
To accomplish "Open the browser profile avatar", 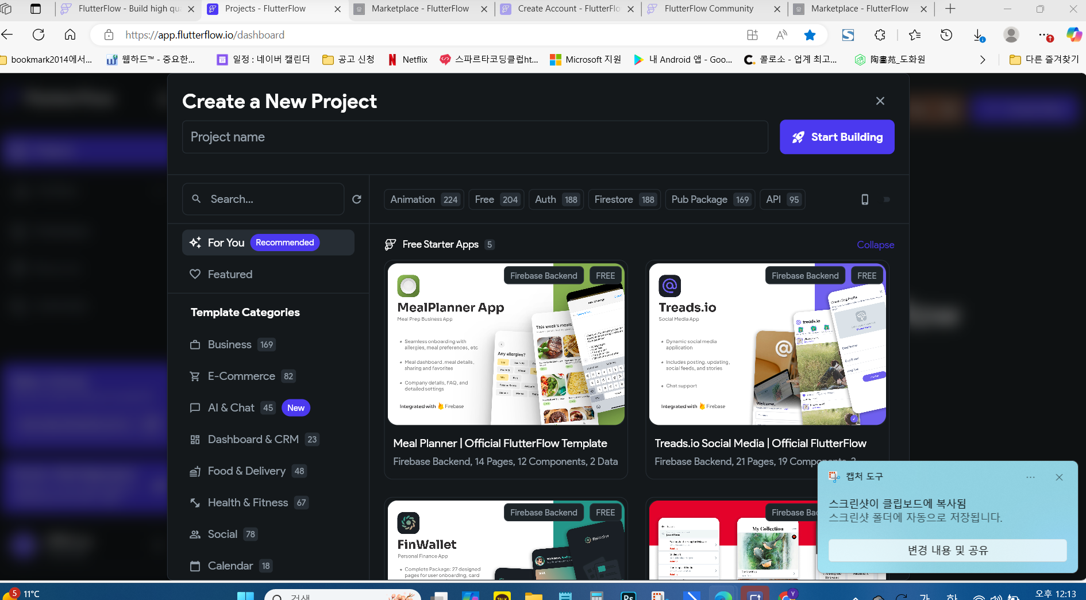I will pos(1011,35).
